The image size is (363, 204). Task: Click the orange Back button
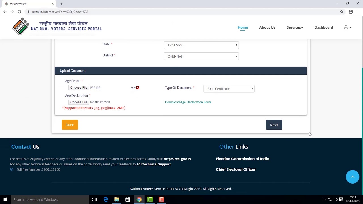[70, 125]
